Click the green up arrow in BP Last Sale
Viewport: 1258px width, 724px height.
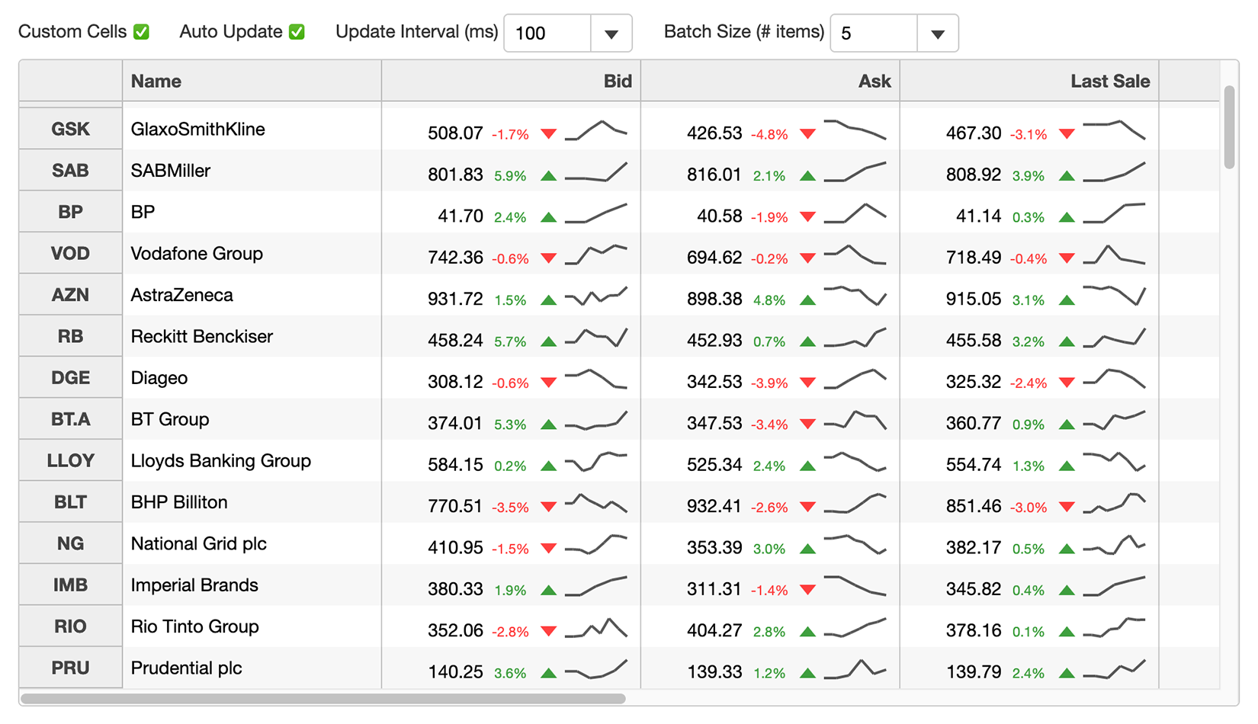1067,217
